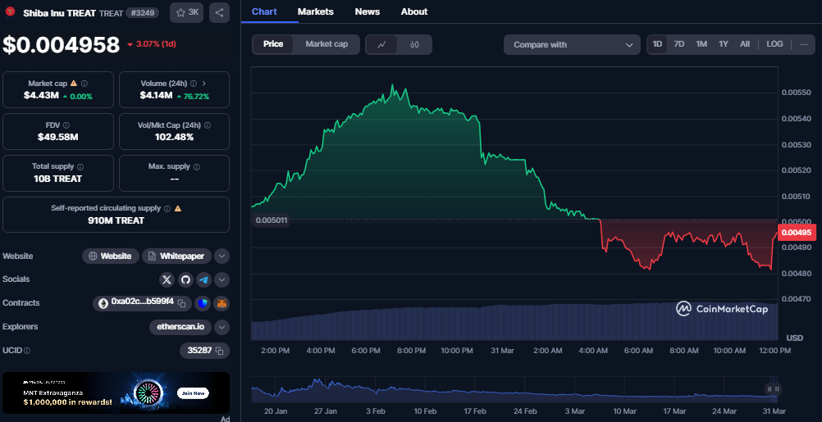
Task: Select the Market cap toggle
Action: coord(327,44)
